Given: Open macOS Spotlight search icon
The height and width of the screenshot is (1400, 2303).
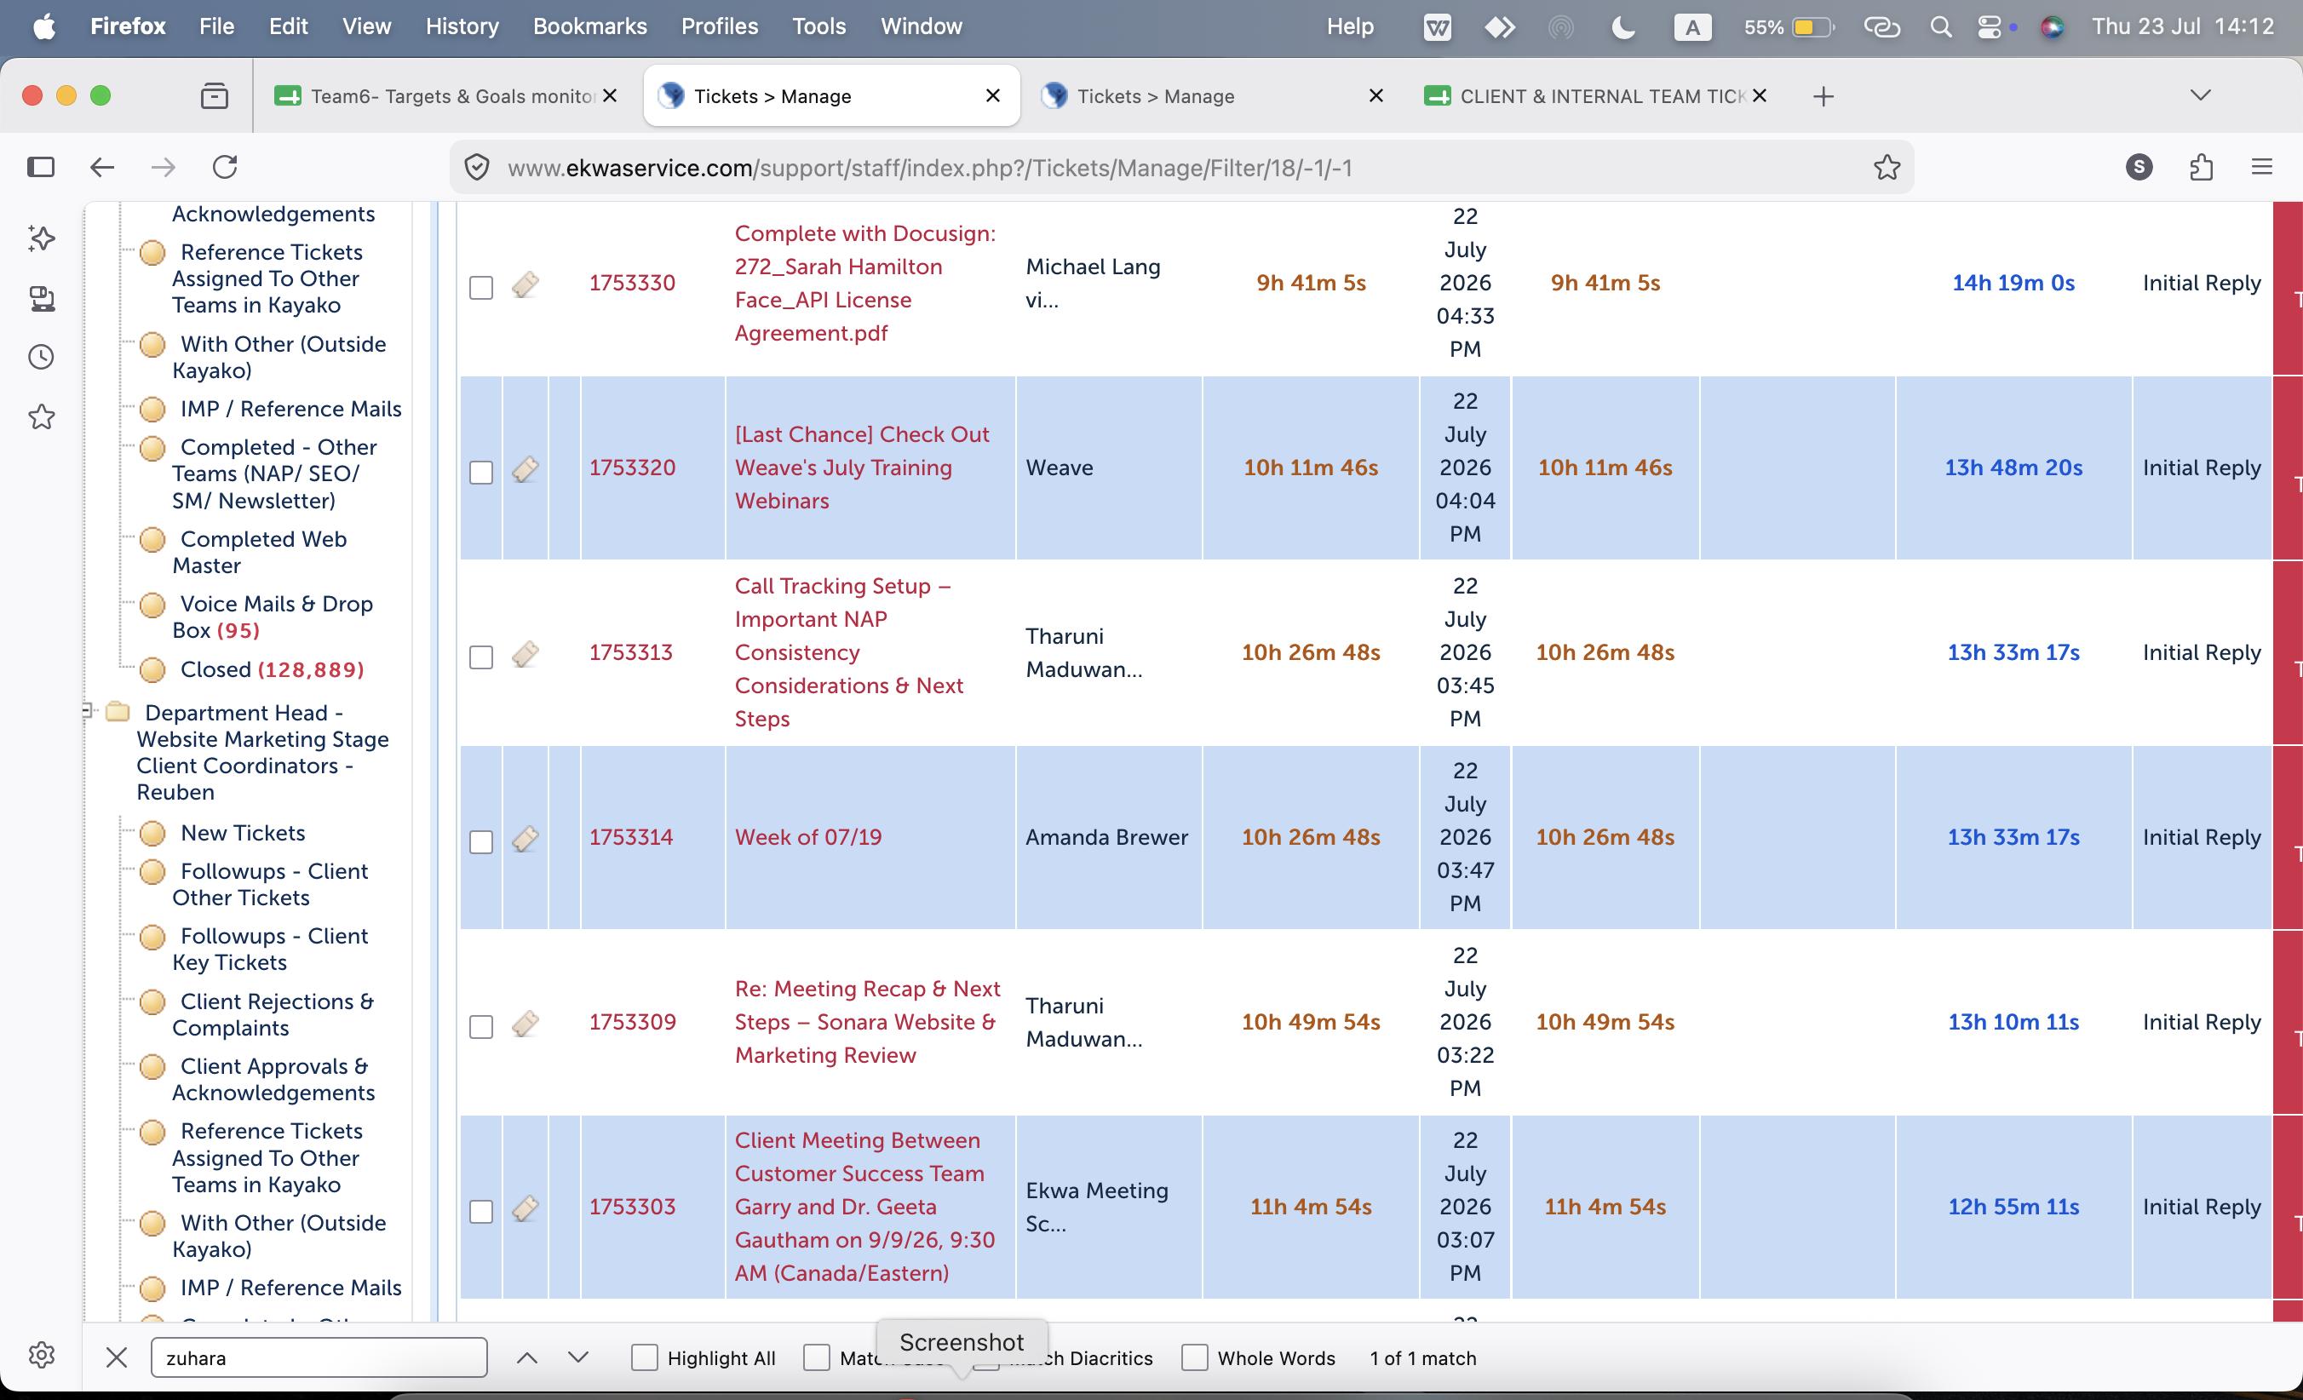Looking at the screenshot, I should tap(1940, 27).
